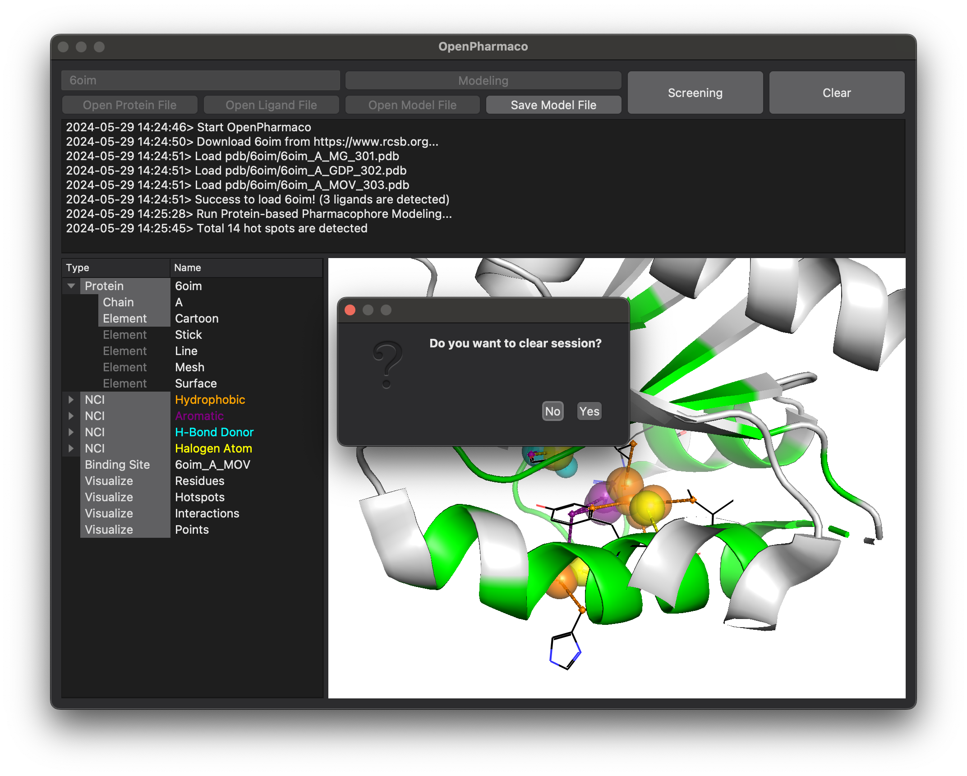Click Save Model File button
Viewport: 967px width, 776px height.
(x=553, y=105)
